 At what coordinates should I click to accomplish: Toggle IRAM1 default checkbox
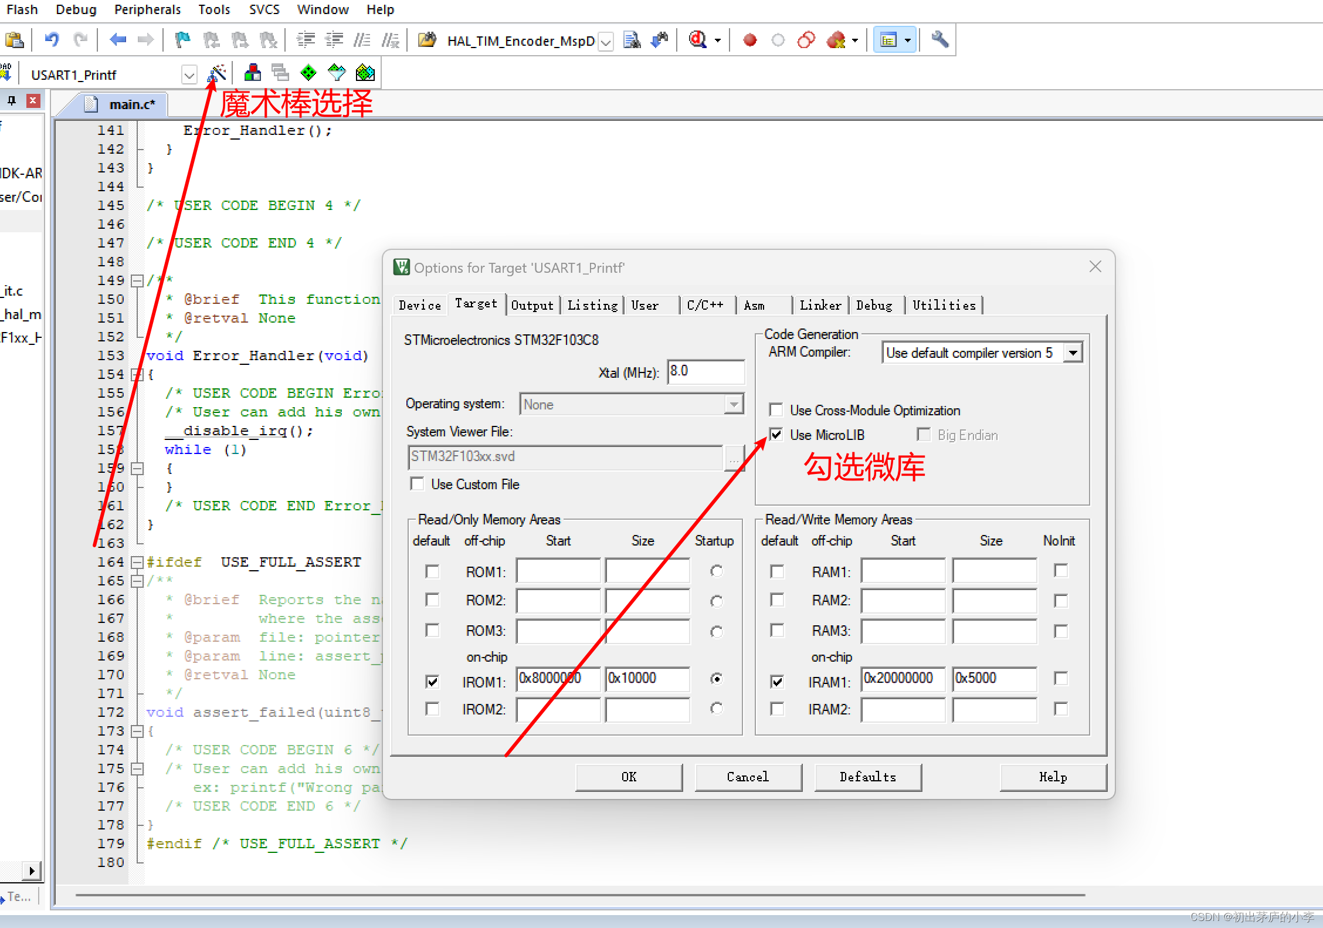coord(777,681)
